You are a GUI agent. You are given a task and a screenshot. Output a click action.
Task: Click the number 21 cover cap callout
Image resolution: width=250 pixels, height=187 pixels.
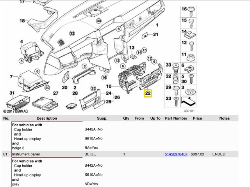click(x=155, y=35)
